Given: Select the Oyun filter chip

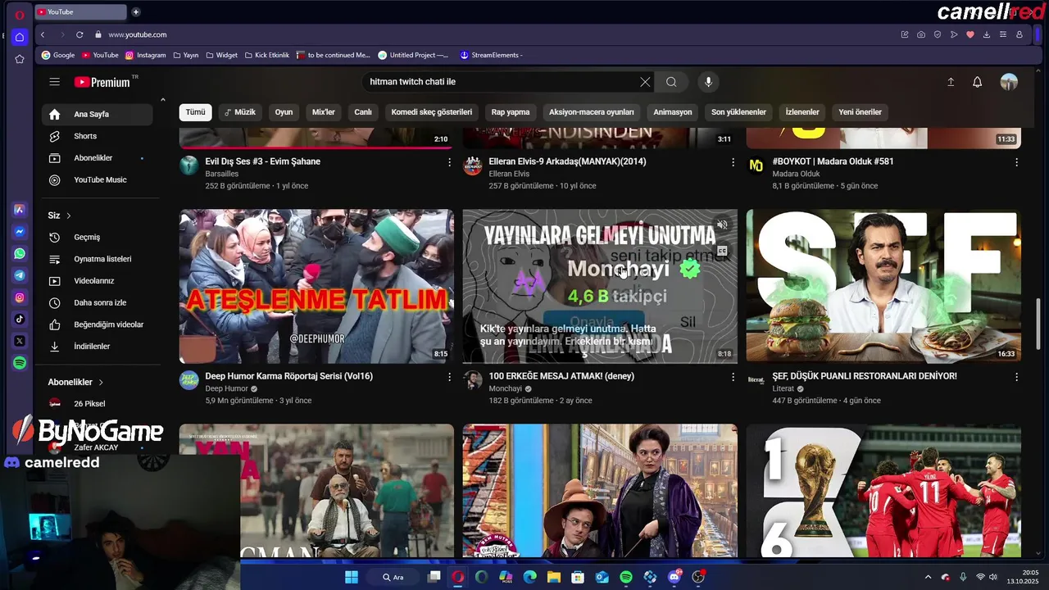Looking at the screenshot, I should click(x=284, y=112).
